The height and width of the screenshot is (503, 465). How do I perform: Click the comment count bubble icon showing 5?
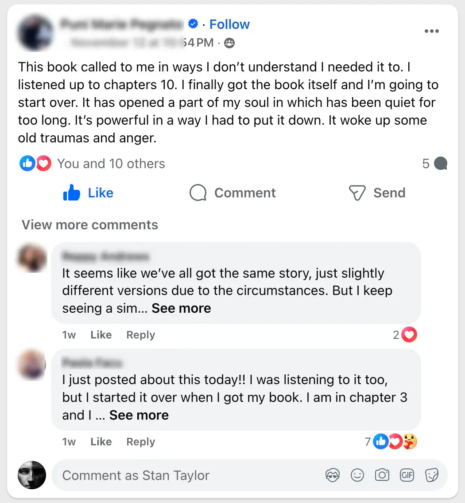441,164
